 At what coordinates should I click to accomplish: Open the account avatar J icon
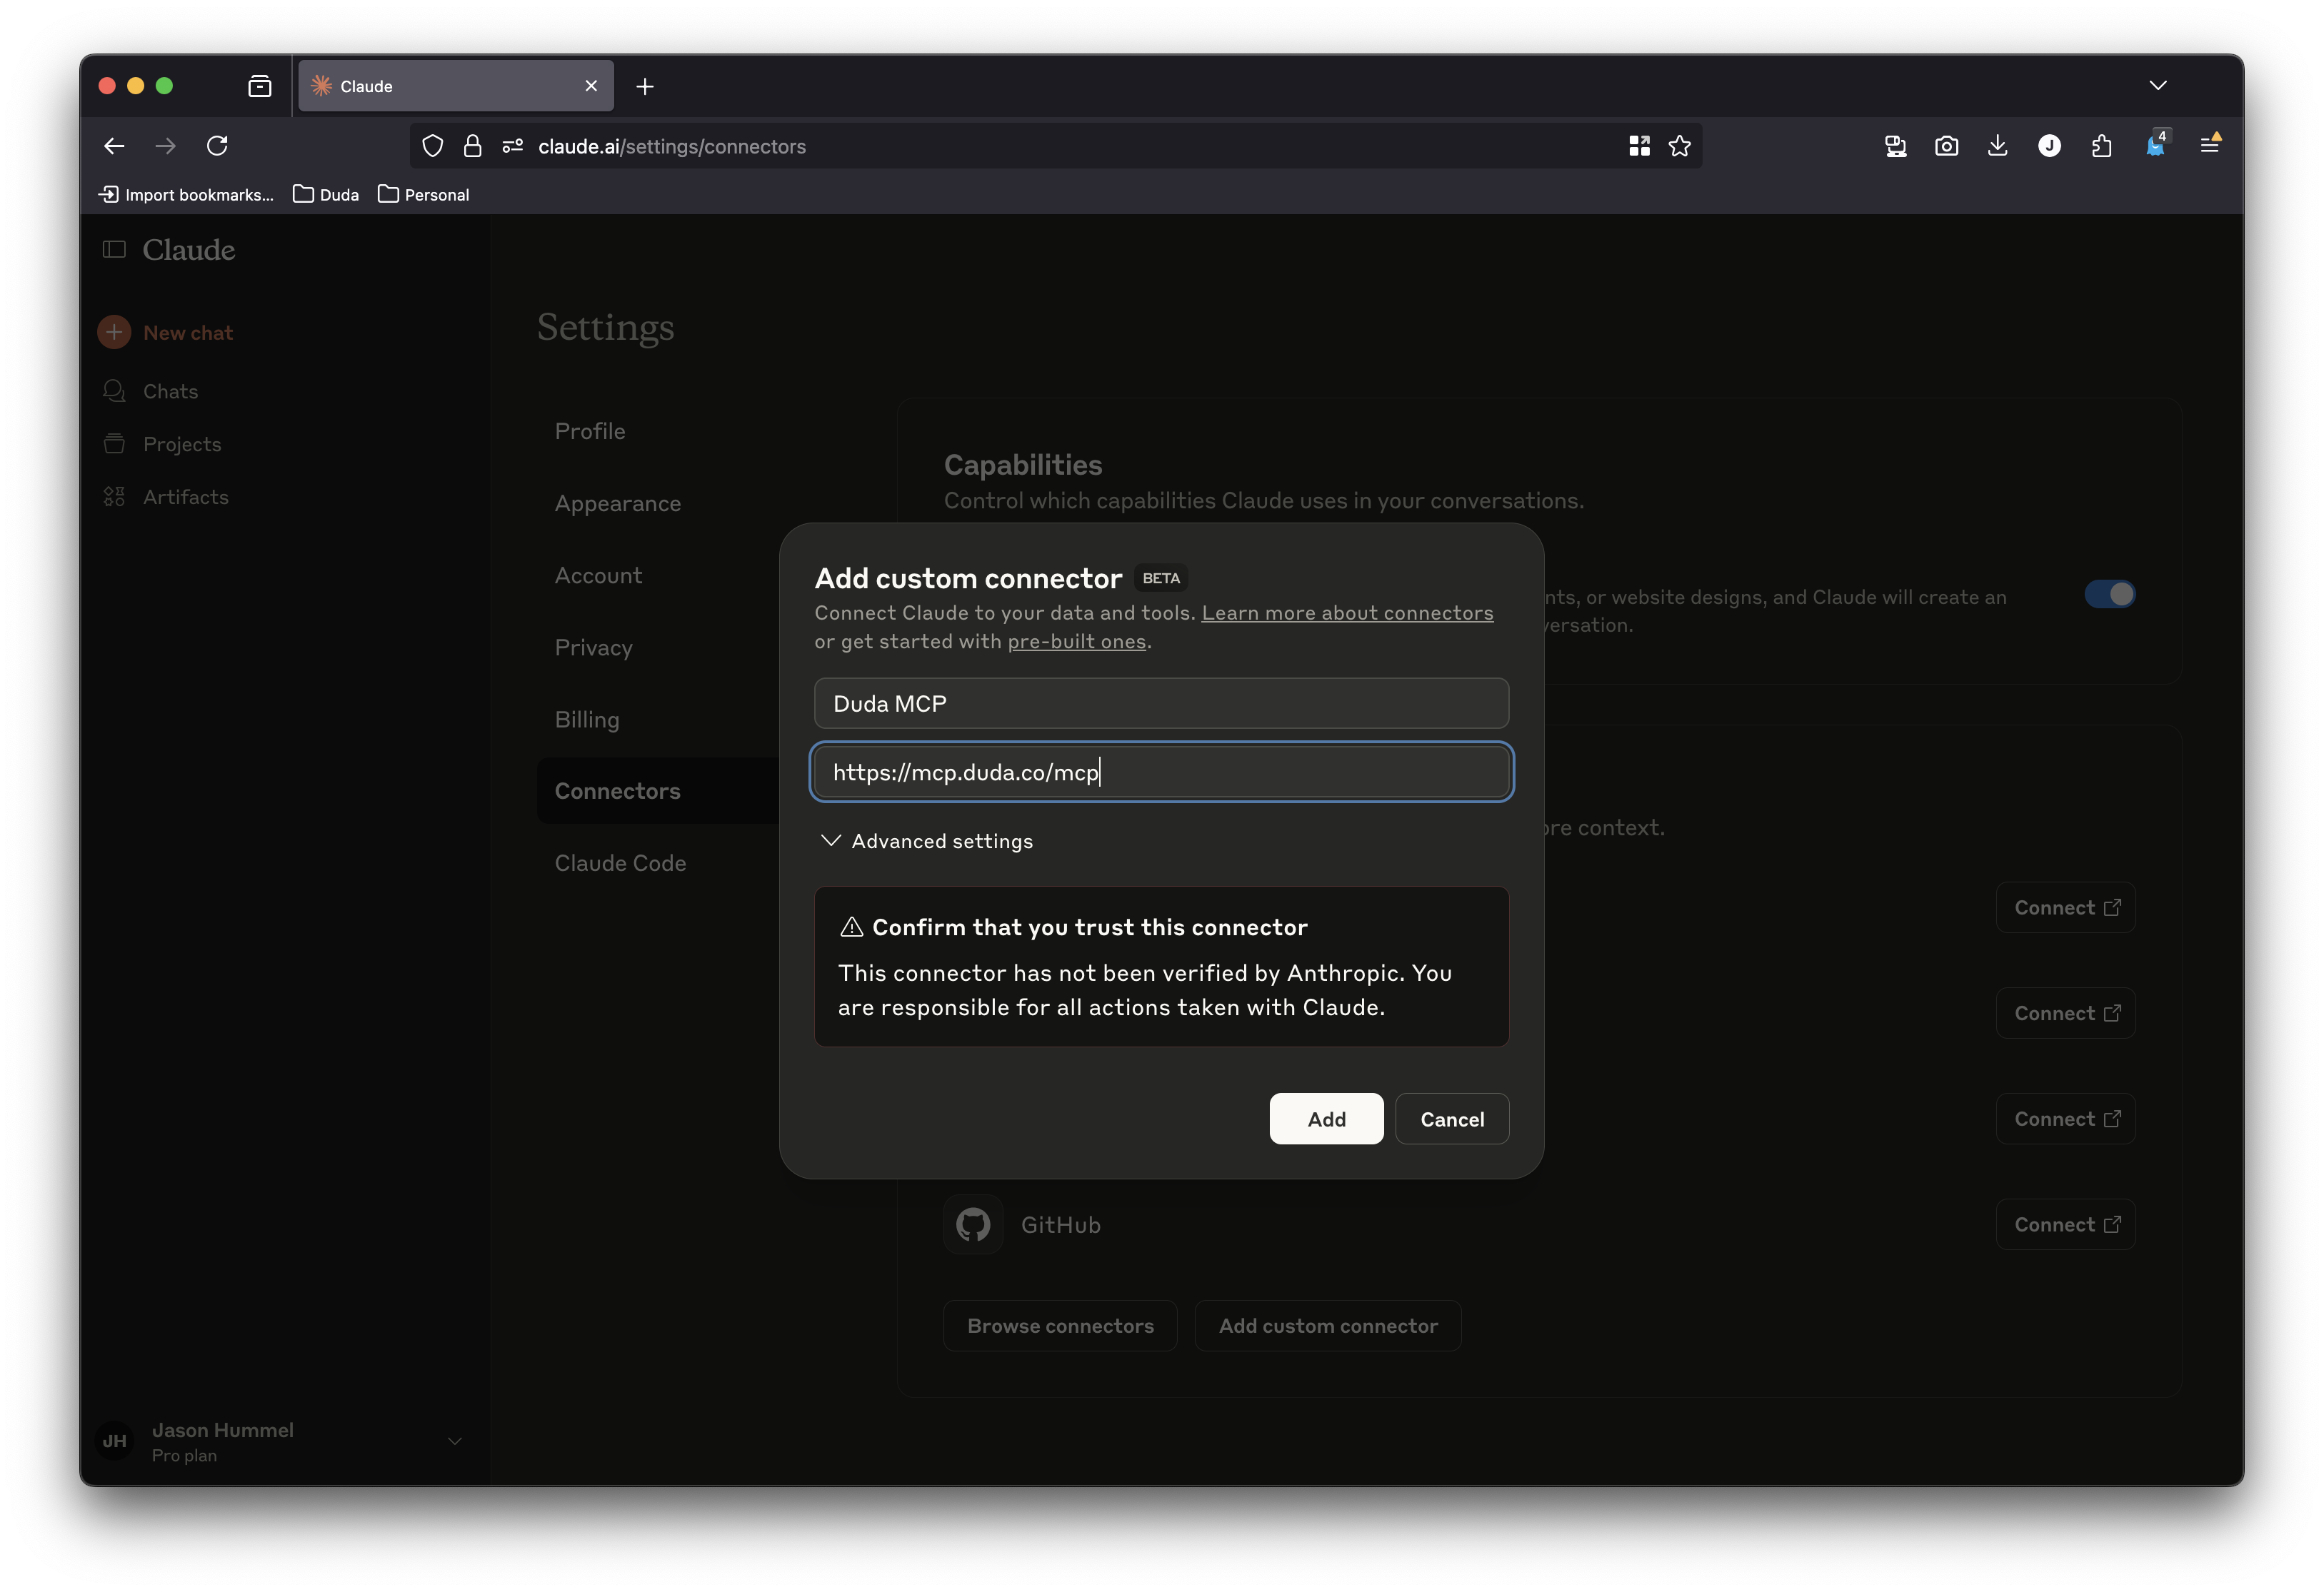click(x=2049, y=146)
